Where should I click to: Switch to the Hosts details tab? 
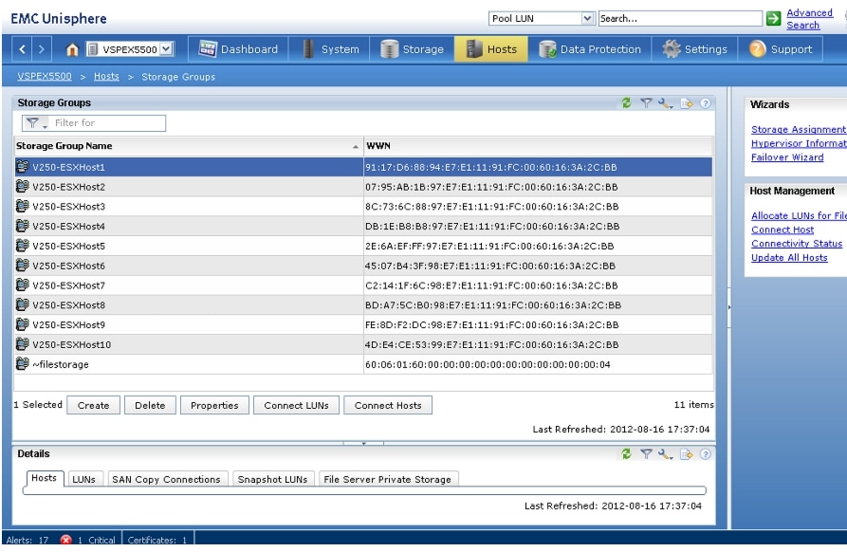[x=44, y=478]
